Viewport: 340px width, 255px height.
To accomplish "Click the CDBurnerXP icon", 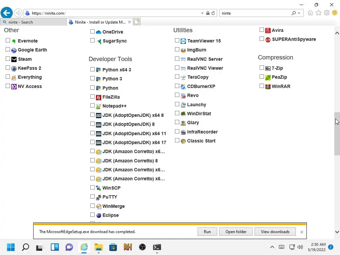I will point(183,87).
